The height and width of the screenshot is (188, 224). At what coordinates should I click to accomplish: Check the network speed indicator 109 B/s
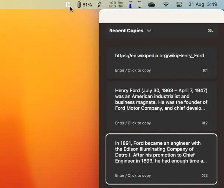pyautogui.click(x=116, y=4)
